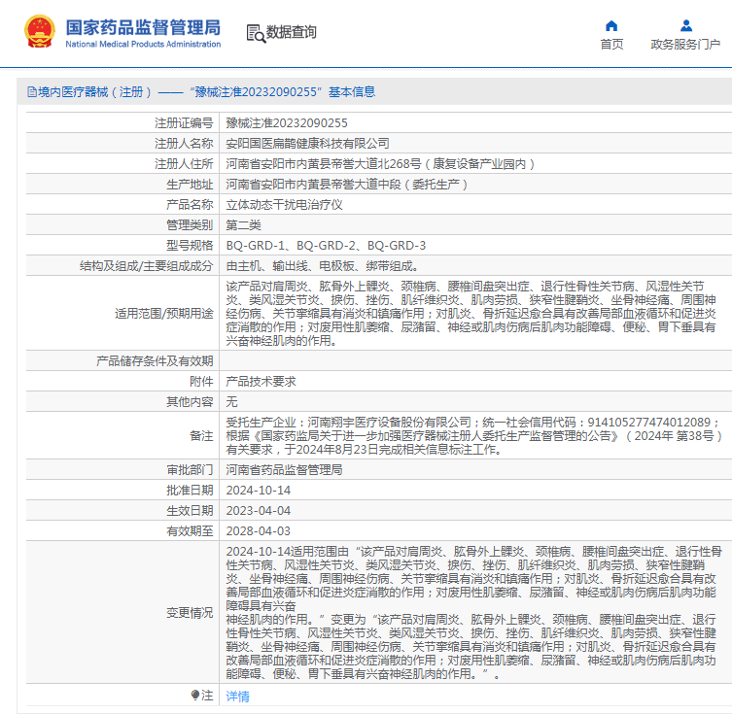Click the 备注 remarks text
This screenshot has height=714, width=732.
(x=473, y=435)
